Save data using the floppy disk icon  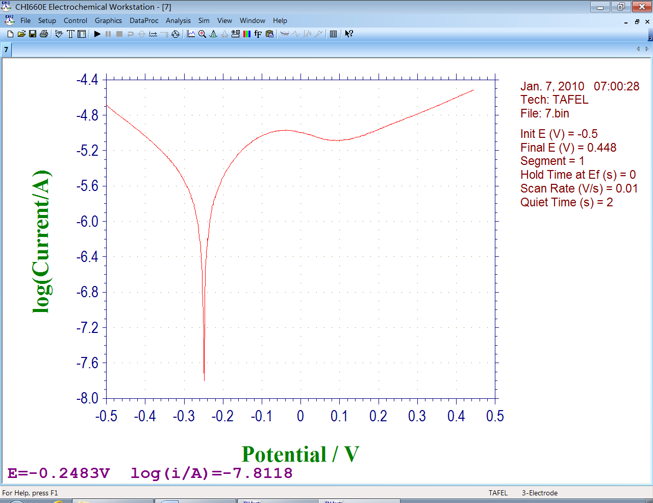[x=33, y=34]
